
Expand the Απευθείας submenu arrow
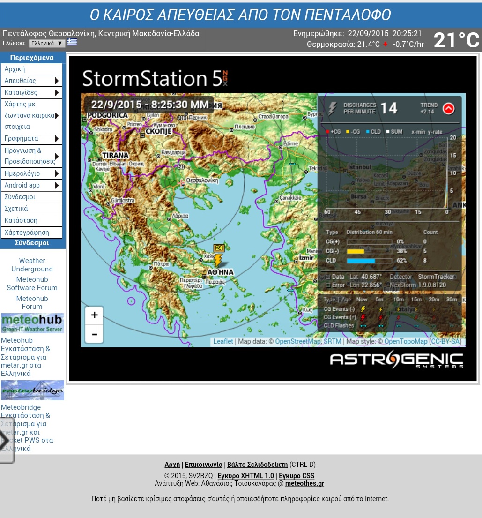[57, 81]
